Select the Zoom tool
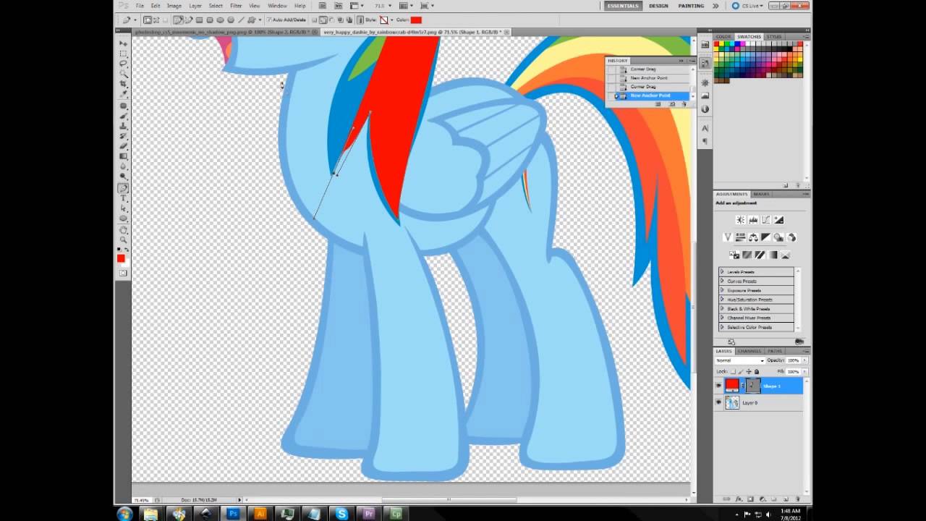This screenshot has width=926, height=521. click(x=124, y=241)
